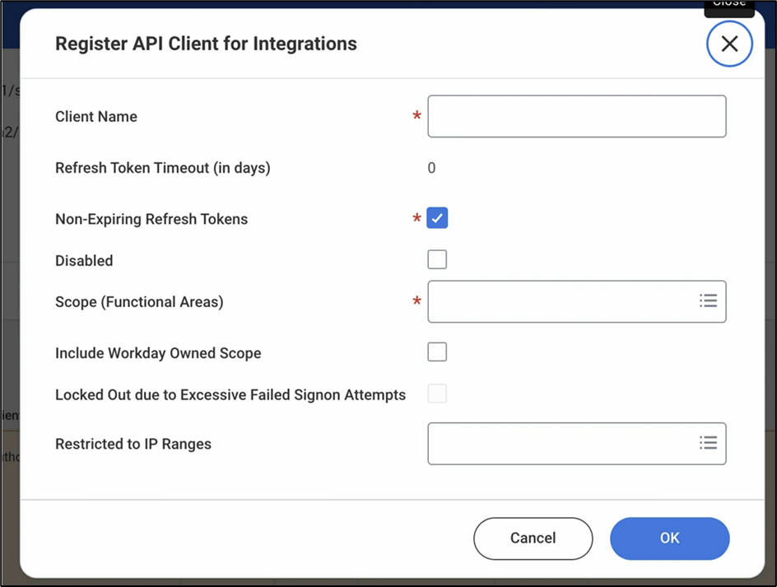
Task: Click the Restricted to IP Ranges label
Action: click(133, 445)
